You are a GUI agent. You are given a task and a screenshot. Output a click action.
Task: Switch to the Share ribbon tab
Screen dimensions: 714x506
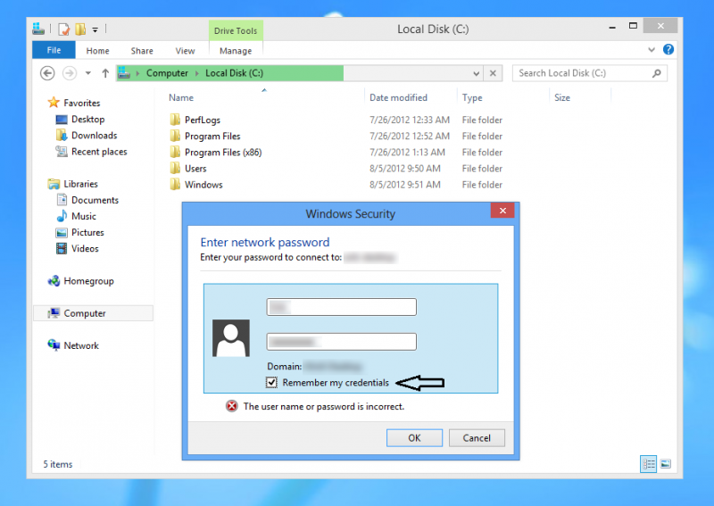pyautogui.click(x=142, y=51)
